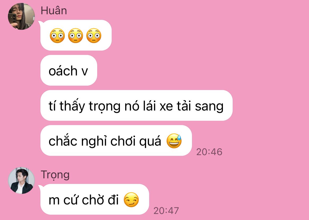Open Trọng's profile picture
Viewport: 309px width, 220px height.
point(21,180)
